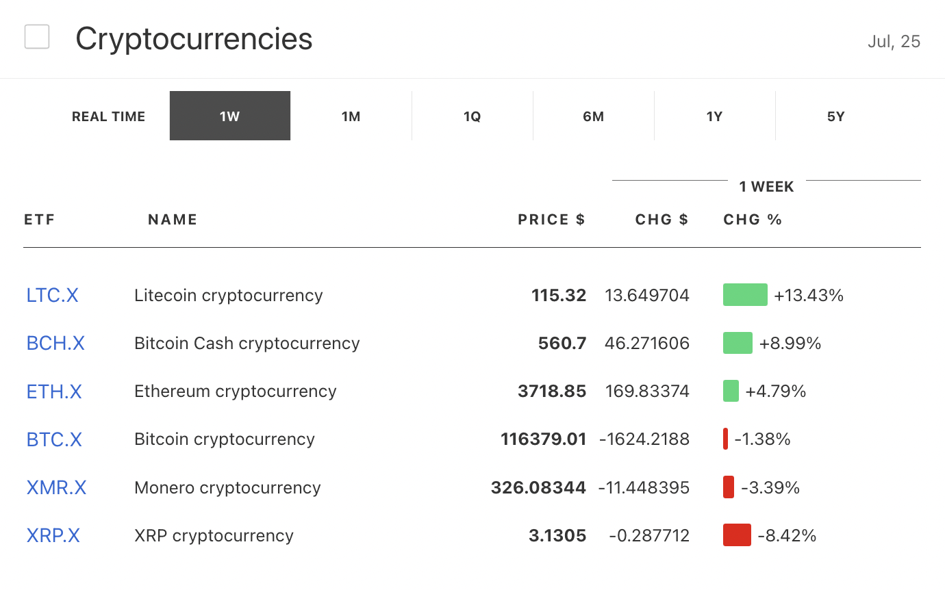
Task: Click the green bar in Bitcoin Cash row
Action: (x=738, y=343)
